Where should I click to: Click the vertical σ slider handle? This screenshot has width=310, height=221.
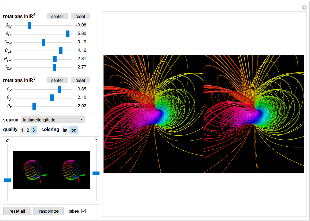[x=7, y=180]
